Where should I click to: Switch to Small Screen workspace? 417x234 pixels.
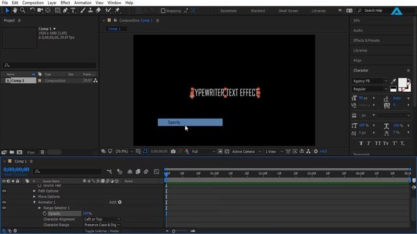(x=288, y=11)
